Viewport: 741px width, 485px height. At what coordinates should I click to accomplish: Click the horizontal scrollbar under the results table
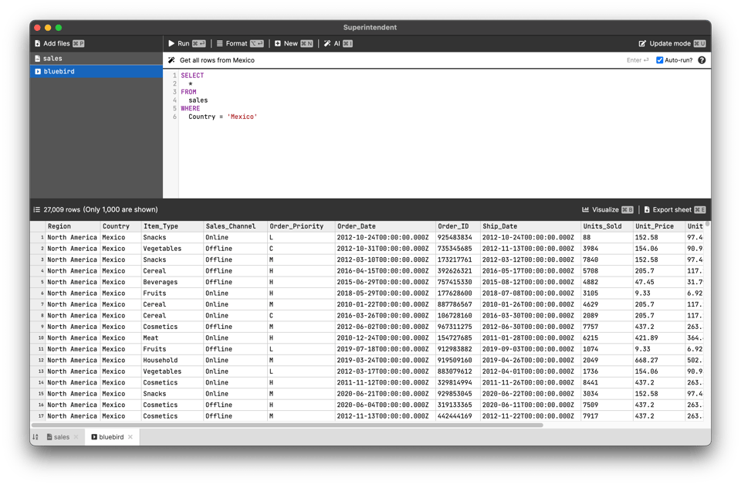click(293, 425)
